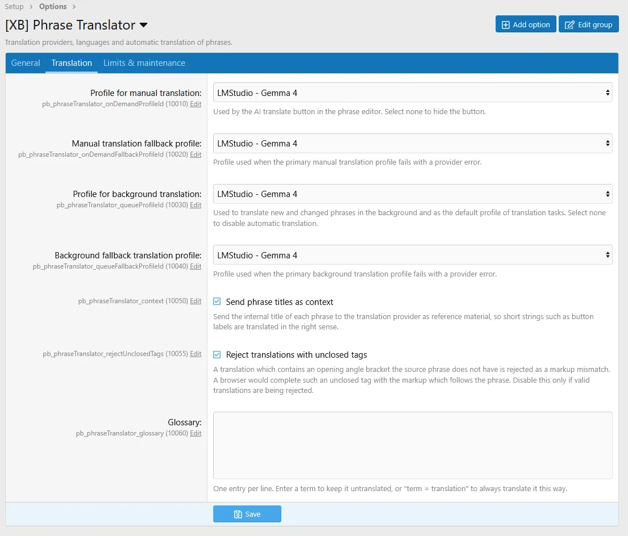Click the 'One entry per line' glossary hint

390,489
